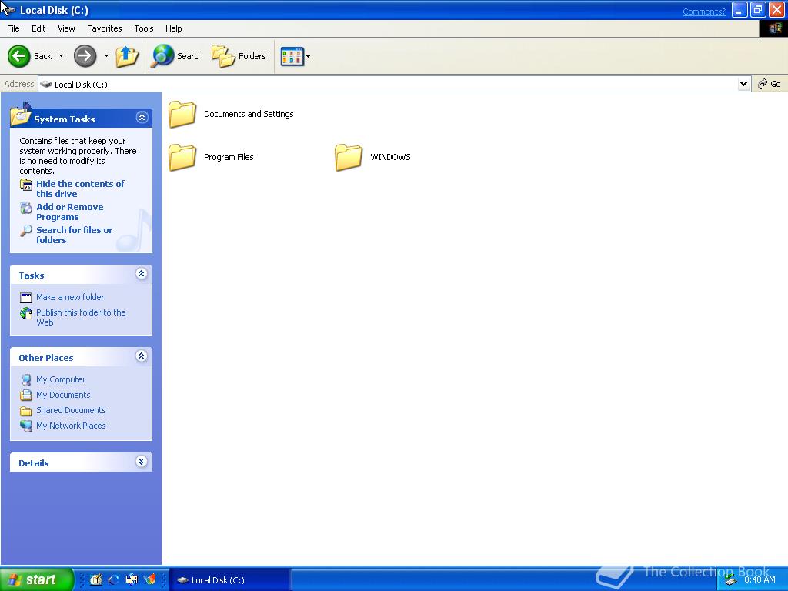The image size is (788, 591).
Task: Collapse the Tasks panel
Action: point(142,274)
